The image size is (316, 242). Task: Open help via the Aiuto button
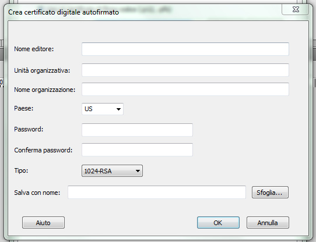(43, 222)
